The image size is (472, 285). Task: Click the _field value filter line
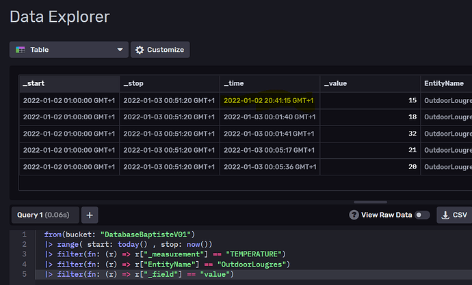tap(139, 274)
